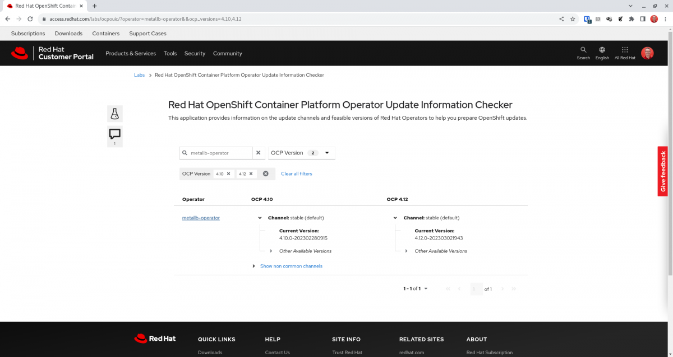Open the user avatar in the portal header
Viewport: 673px width, 357px height.
tap(647, 53)
